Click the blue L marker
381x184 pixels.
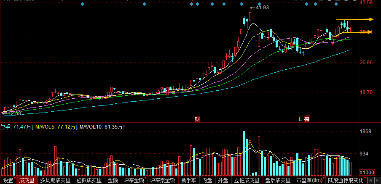[x=301, y=119]
